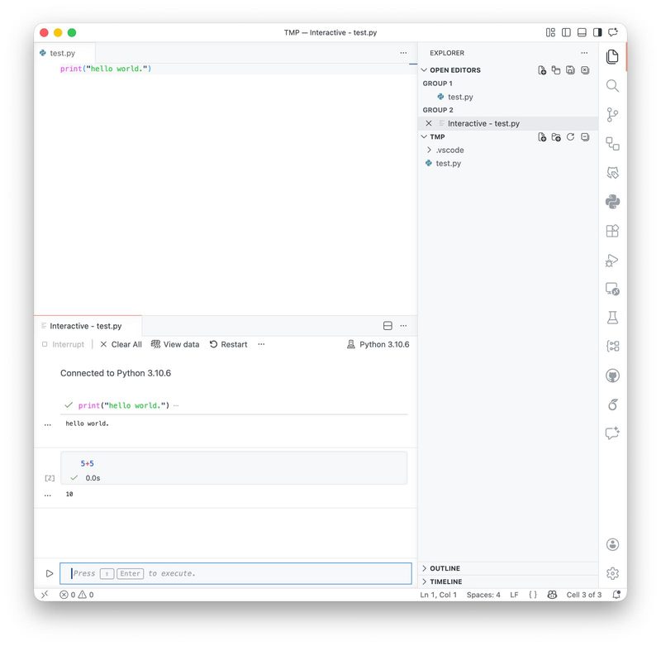The image size is (661, 646).
Task: Open the Search view in activity bar
Action: pos(612,86)
